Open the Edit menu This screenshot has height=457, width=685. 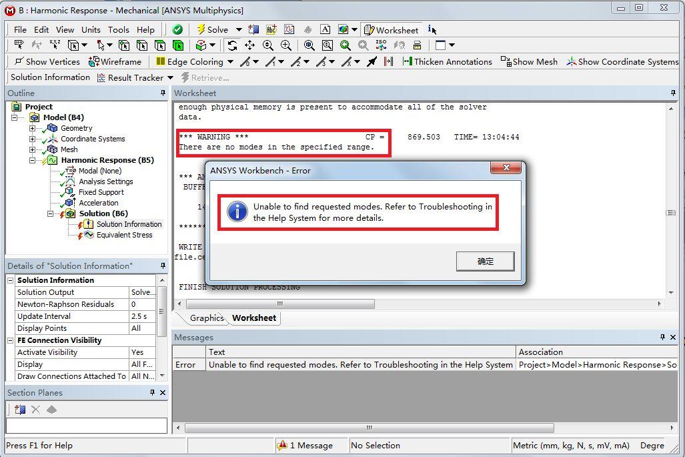(x=41, y=30)
